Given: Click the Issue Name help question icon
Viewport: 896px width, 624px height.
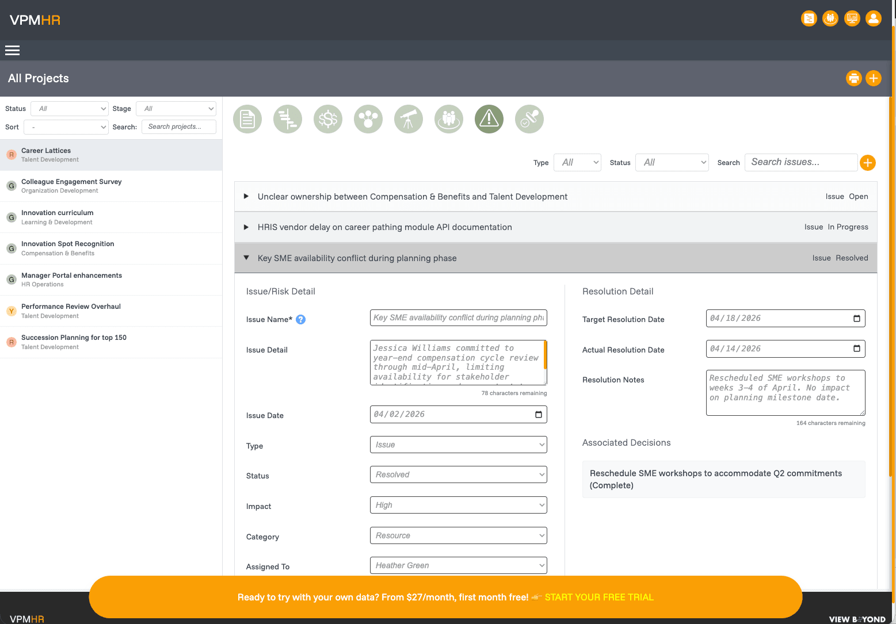Looking at the screenshot, I should coord(300,320).
